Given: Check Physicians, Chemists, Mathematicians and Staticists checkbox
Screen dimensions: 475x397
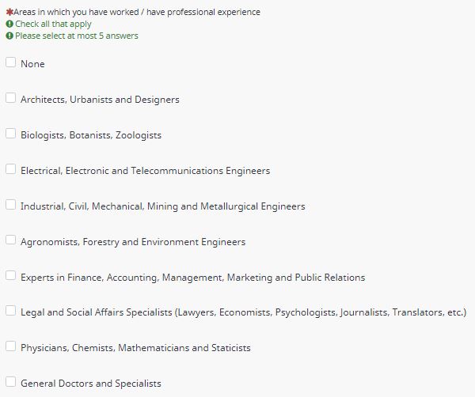Looking at the screenshot, I should 10,346.
